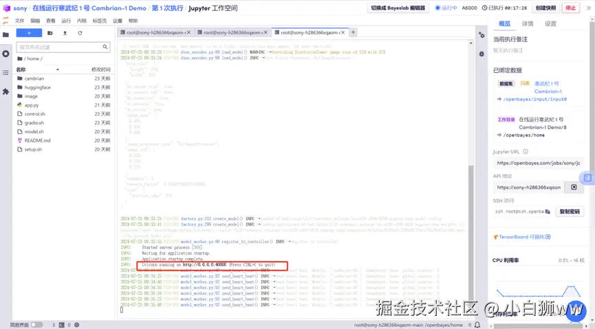Open the file browser sidebar icon
Viewport: 595px width, 329px height.
[6, 34]
